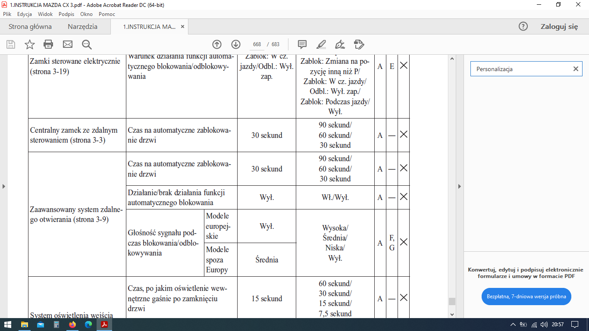The image size is (589, 331).
Task: Show hidden system tray icons
Action: 513,325
